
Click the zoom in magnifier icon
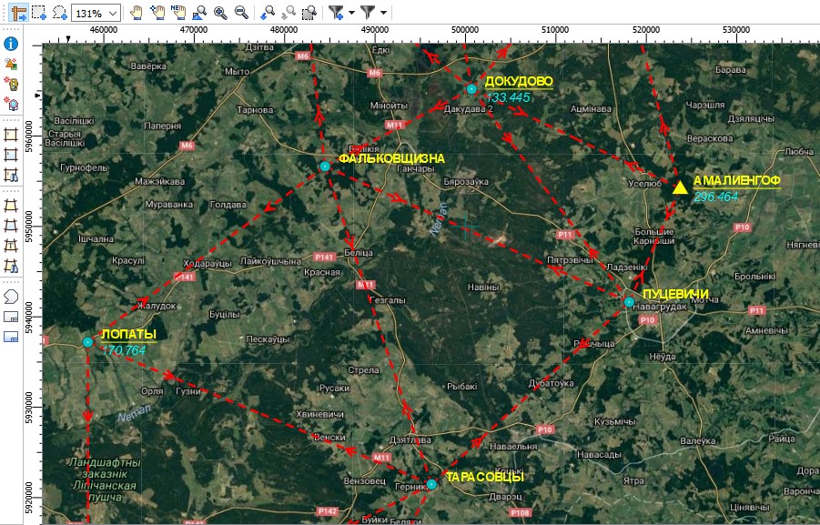220,13
